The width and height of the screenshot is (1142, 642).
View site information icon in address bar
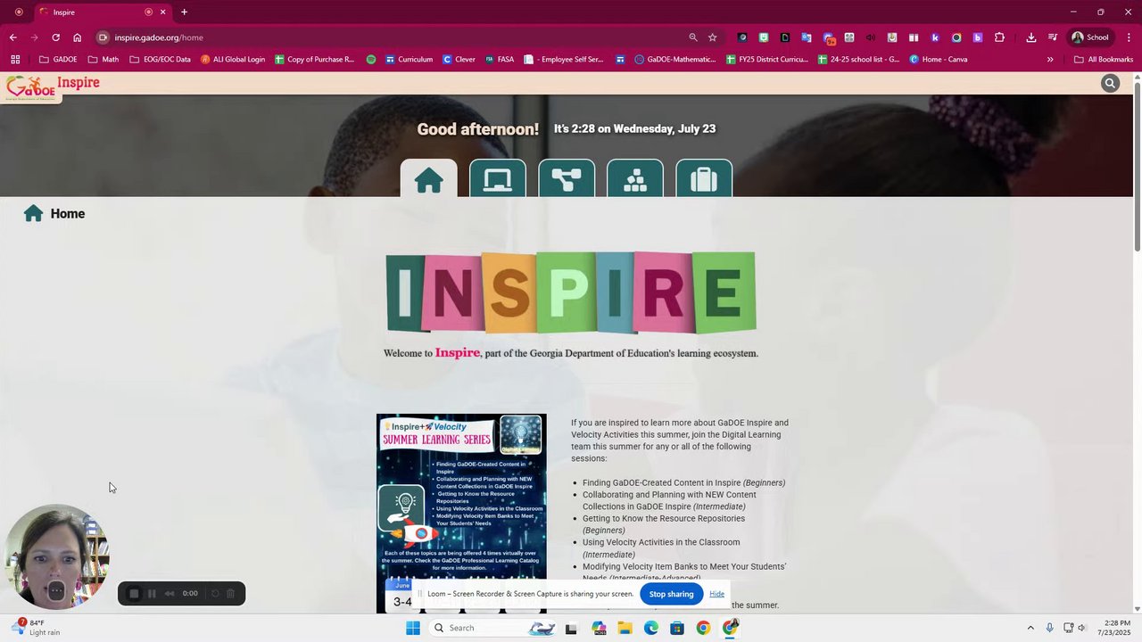point(103,37)
